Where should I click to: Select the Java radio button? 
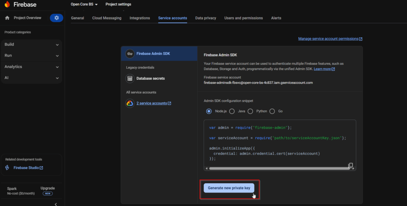[x=232, y=112]
